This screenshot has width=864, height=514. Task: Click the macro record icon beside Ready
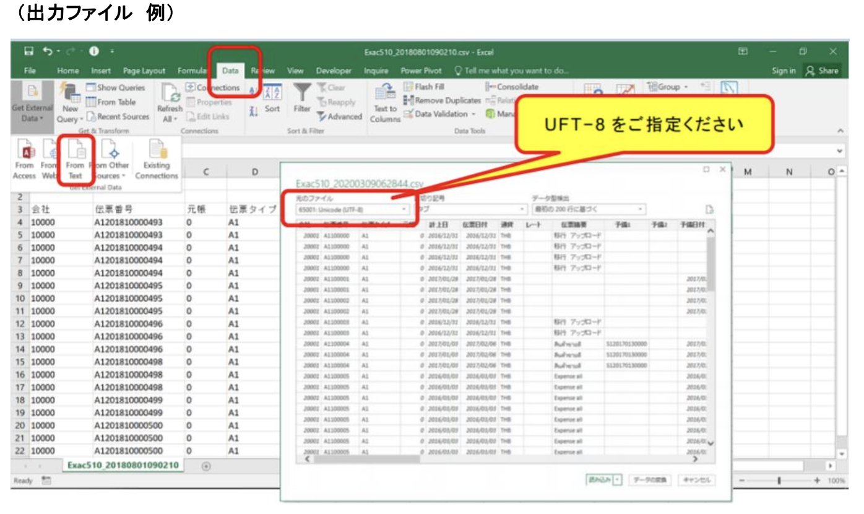45,481
